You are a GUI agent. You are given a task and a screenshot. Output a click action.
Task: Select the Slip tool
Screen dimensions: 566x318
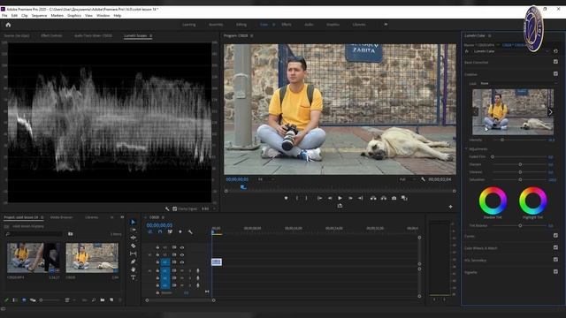click(134, 254)
